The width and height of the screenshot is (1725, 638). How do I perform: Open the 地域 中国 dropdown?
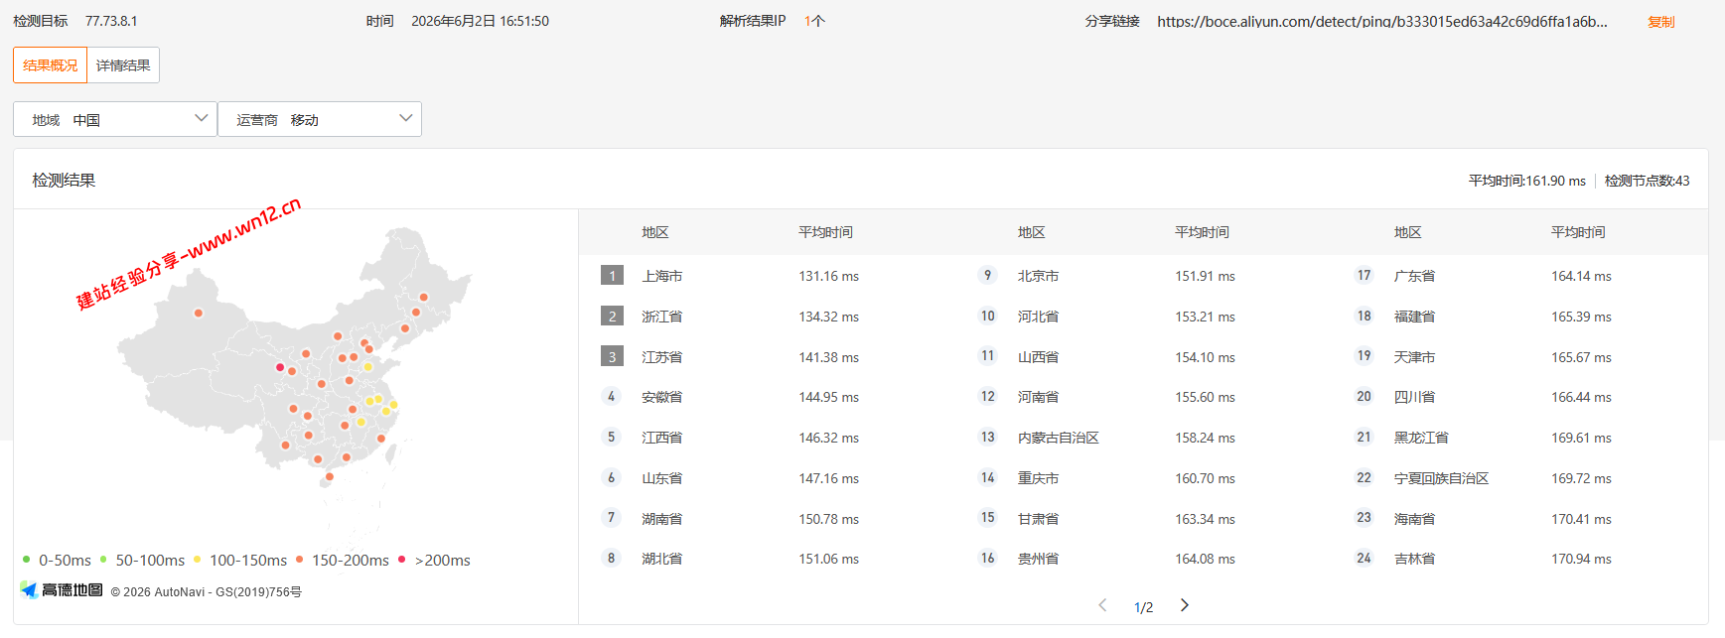[115, 119]
